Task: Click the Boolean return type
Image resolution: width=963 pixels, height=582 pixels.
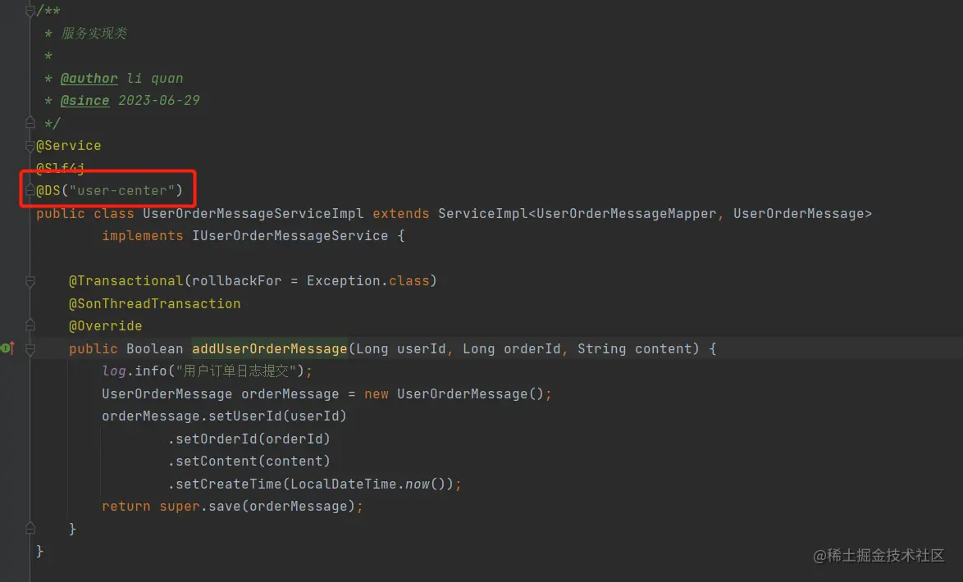Action: pyautogui.click(x=155, y=348)
